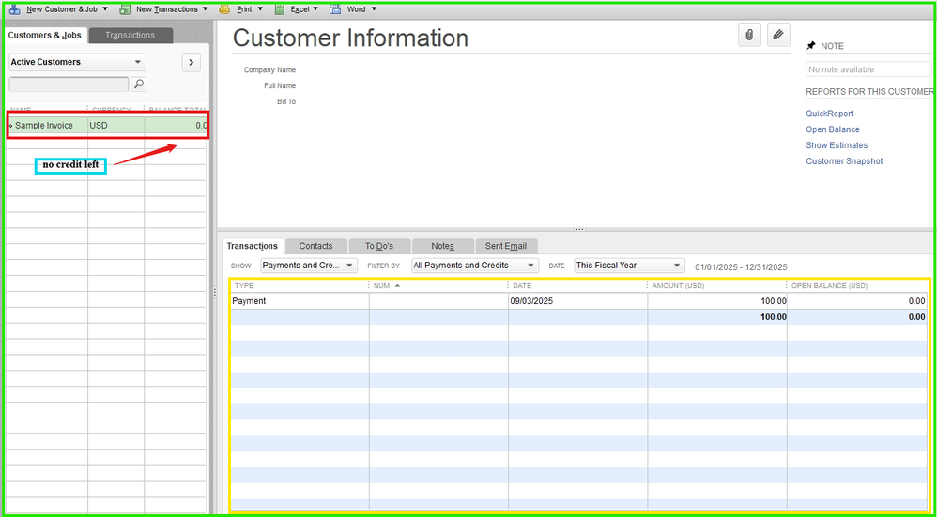Open the Show Payments and Credits dropdown
The height and width of the screenshot is (517, 937).
tap(309, 266)
